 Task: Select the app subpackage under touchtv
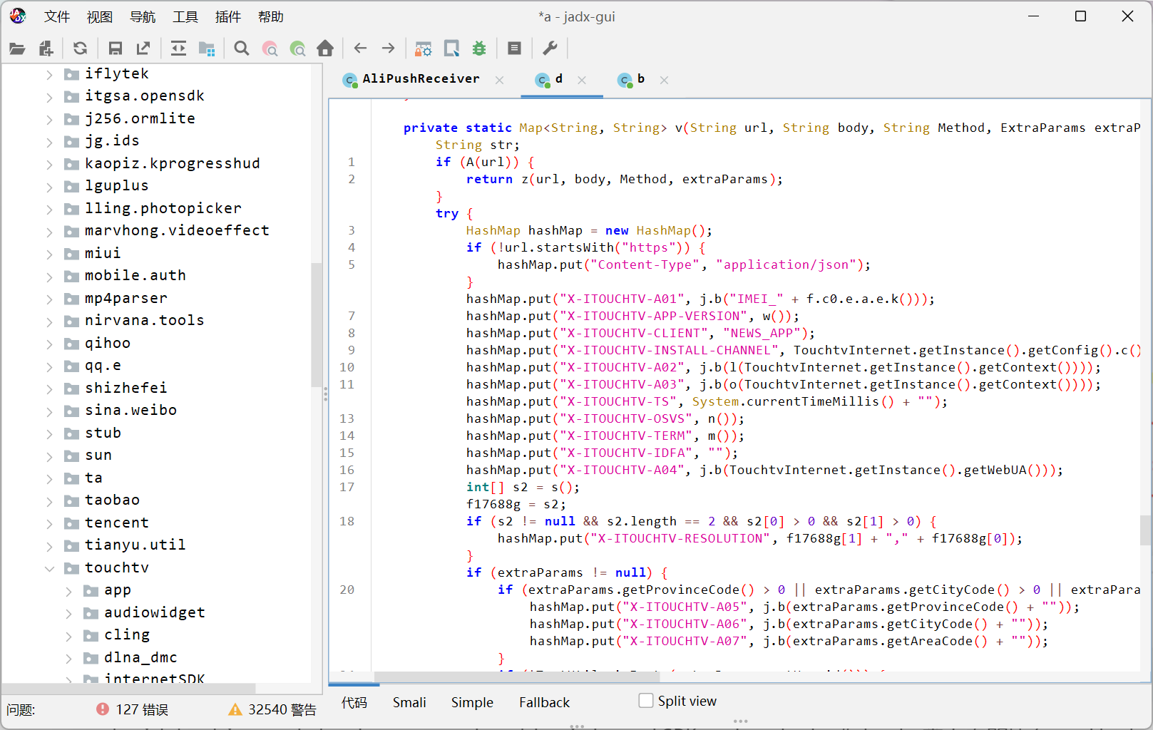click(x=118, y=590)
